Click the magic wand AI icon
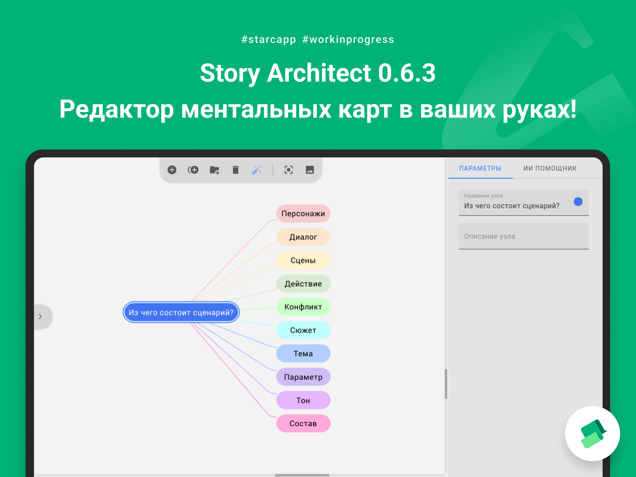 tap(257, 170)
